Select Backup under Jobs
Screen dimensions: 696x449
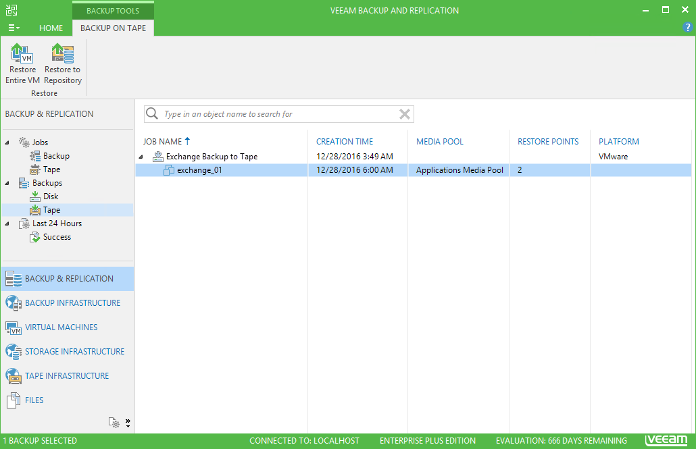click(56, 156)
